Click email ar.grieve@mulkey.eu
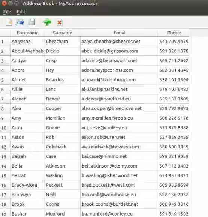 [119, 127]
